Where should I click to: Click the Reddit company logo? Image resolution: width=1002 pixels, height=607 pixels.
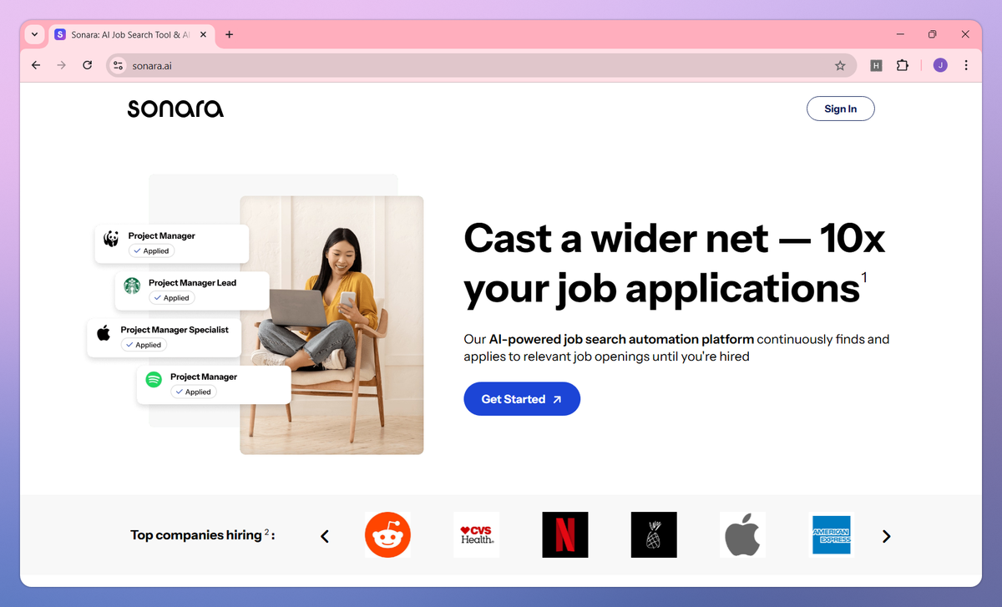point(388,535)
